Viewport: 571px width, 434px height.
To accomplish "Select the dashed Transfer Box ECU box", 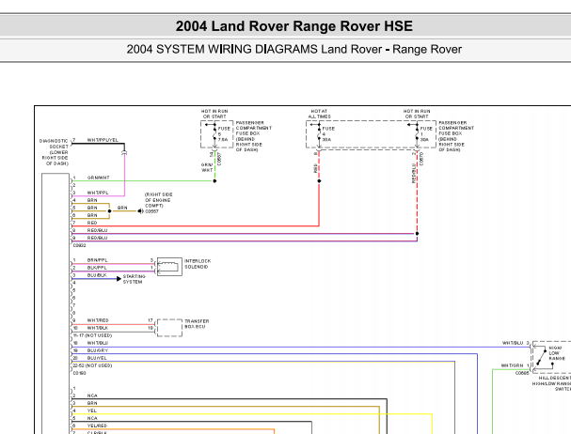I will 169,328.
